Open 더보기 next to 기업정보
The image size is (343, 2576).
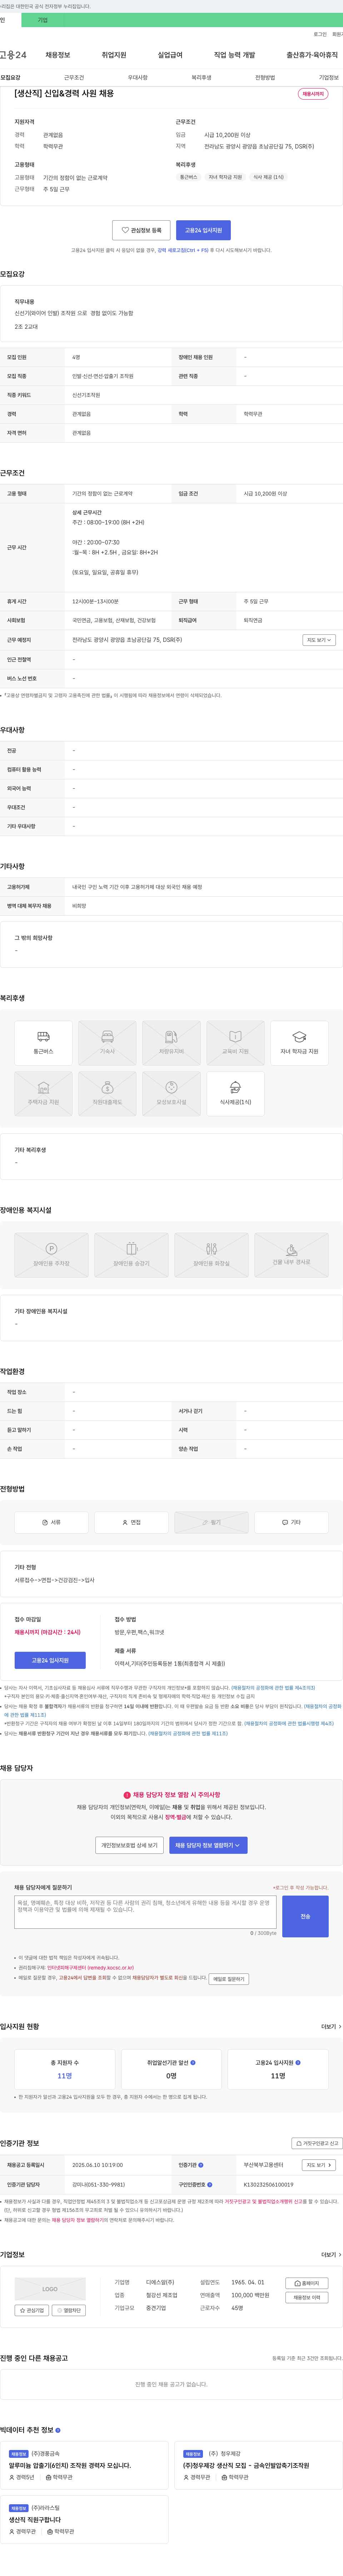tap(330, 2255)
